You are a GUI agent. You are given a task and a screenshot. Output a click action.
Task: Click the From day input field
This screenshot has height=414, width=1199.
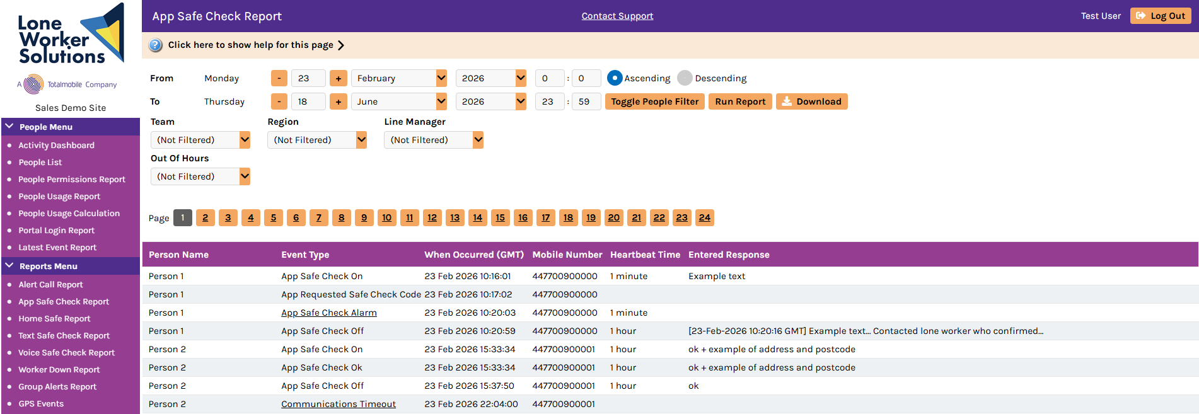click(x=308, y=78)
